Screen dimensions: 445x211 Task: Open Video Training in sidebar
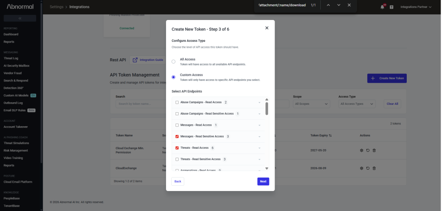point(13,158)
